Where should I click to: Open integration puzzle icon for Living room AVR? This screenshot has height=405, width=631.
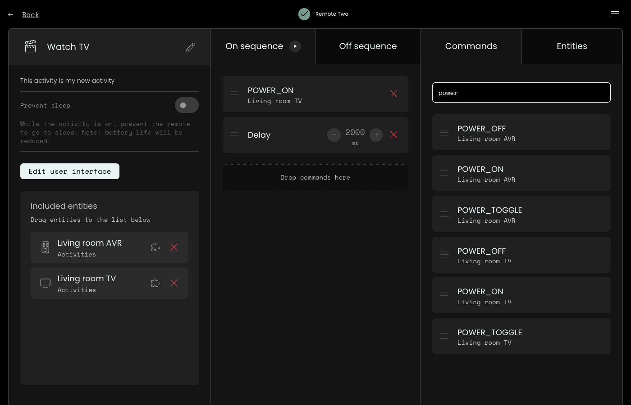155,247
